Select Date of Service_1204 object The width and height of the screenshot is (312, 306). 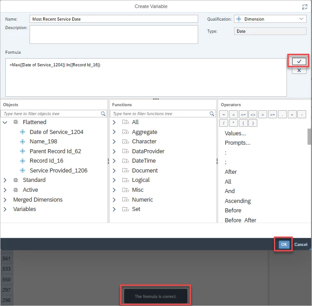[56, 132]
